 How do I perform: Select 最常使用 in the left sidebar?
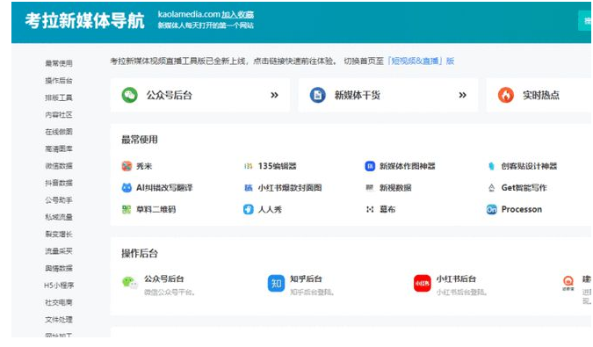[59, 63]
